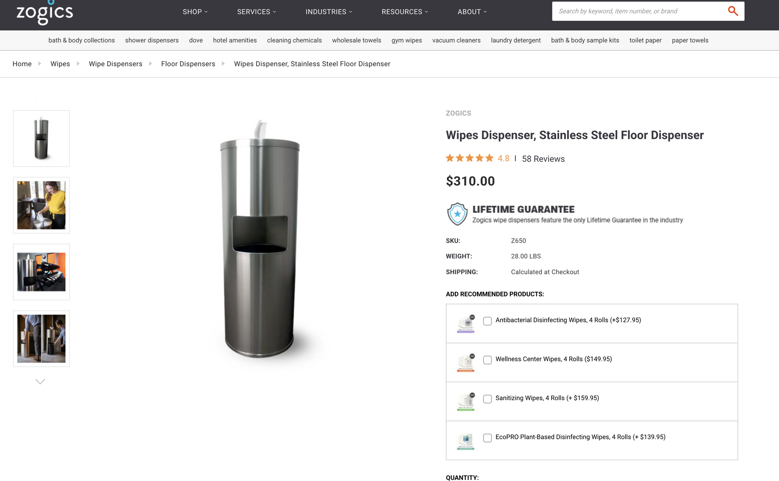The image size is (779, 481).
Task: Click the Wellness Center Wipes product image
Action: tap(466, 362)
